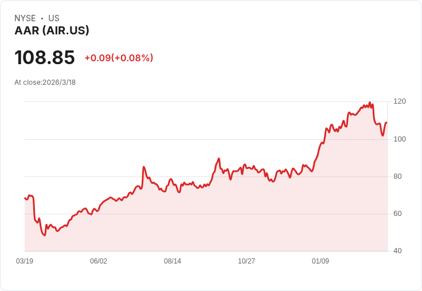422x291 pixels.
Task: Select the 01/09 date on x-axis
Action: pyautogui.click(x=321, y=261)
